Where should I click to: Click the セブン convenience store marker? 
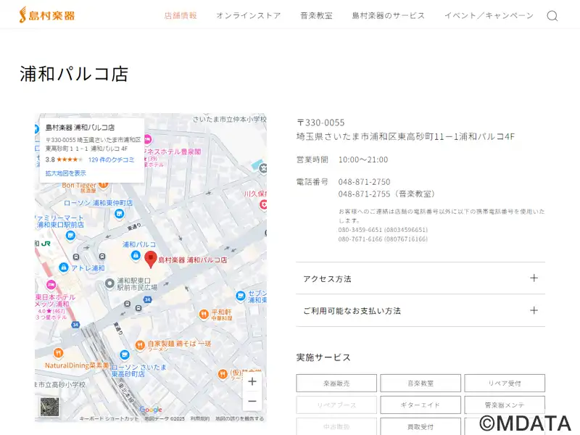pyautogui.click(x=241, y=296)
